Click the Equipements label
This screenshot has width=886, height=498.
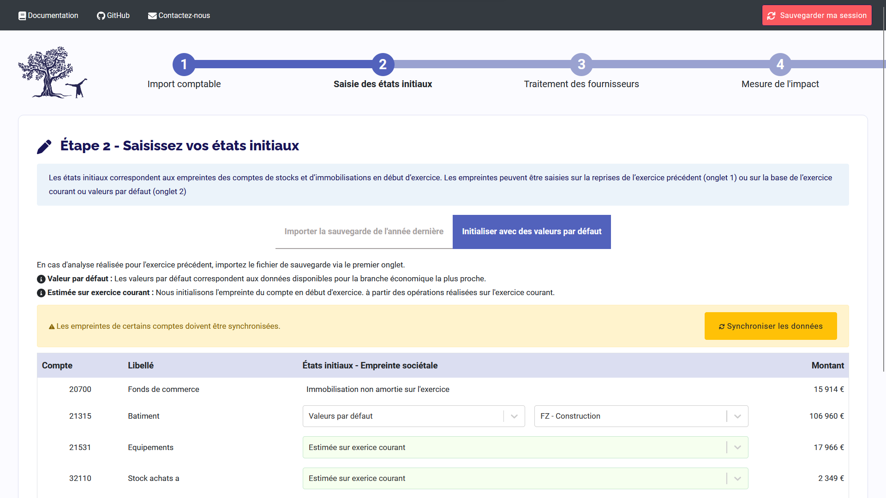pyautogui.click(x=150, y=447)
